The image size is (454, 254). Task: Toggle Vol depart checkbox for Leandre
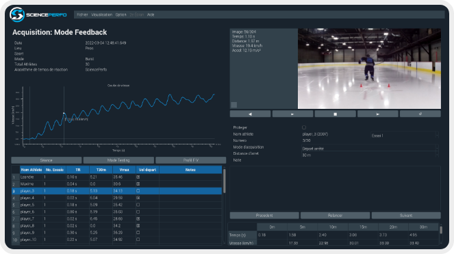pyautogui.click(x=138, y=177)
